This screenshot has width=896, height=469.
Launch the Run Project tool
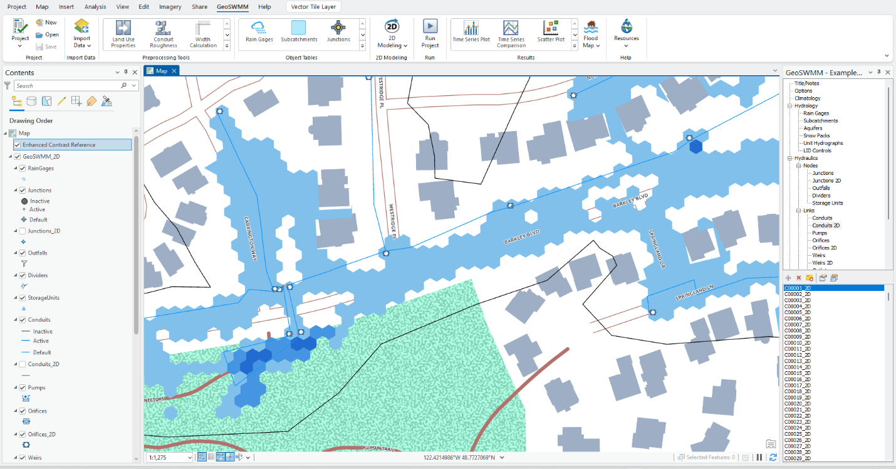(430, 33)
